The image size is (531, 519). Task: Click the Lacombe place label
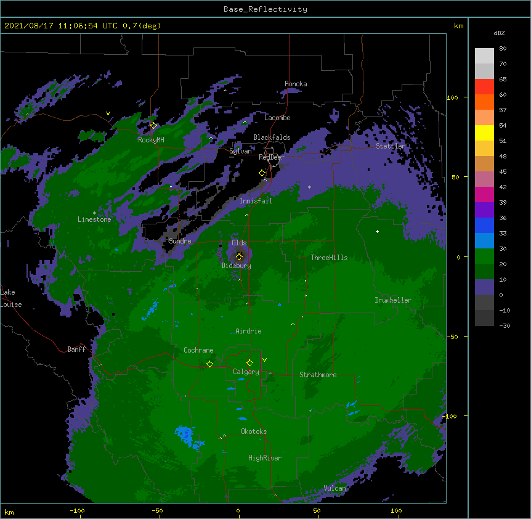coord(277,118)
